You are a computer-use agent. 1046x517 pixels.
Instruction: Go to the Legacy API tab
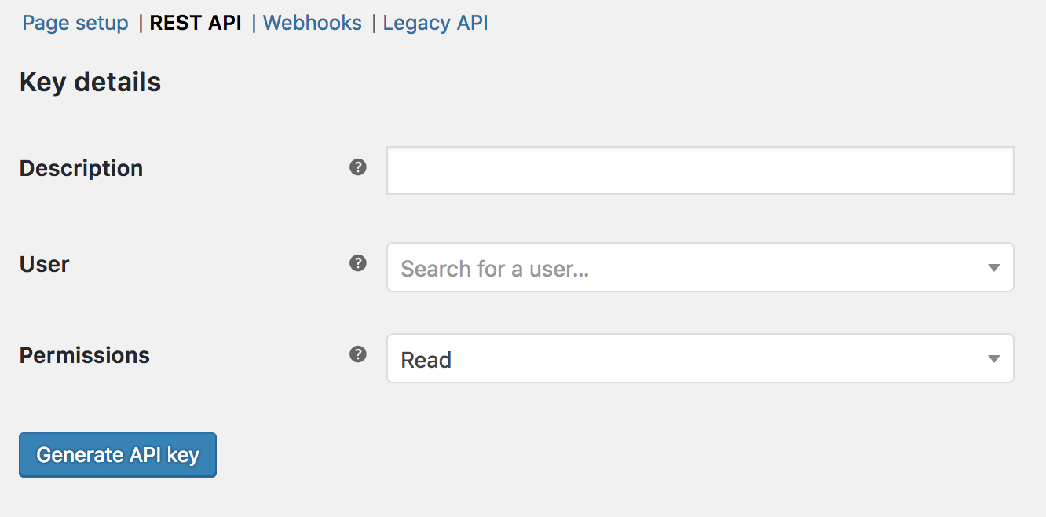click(435, 23)
